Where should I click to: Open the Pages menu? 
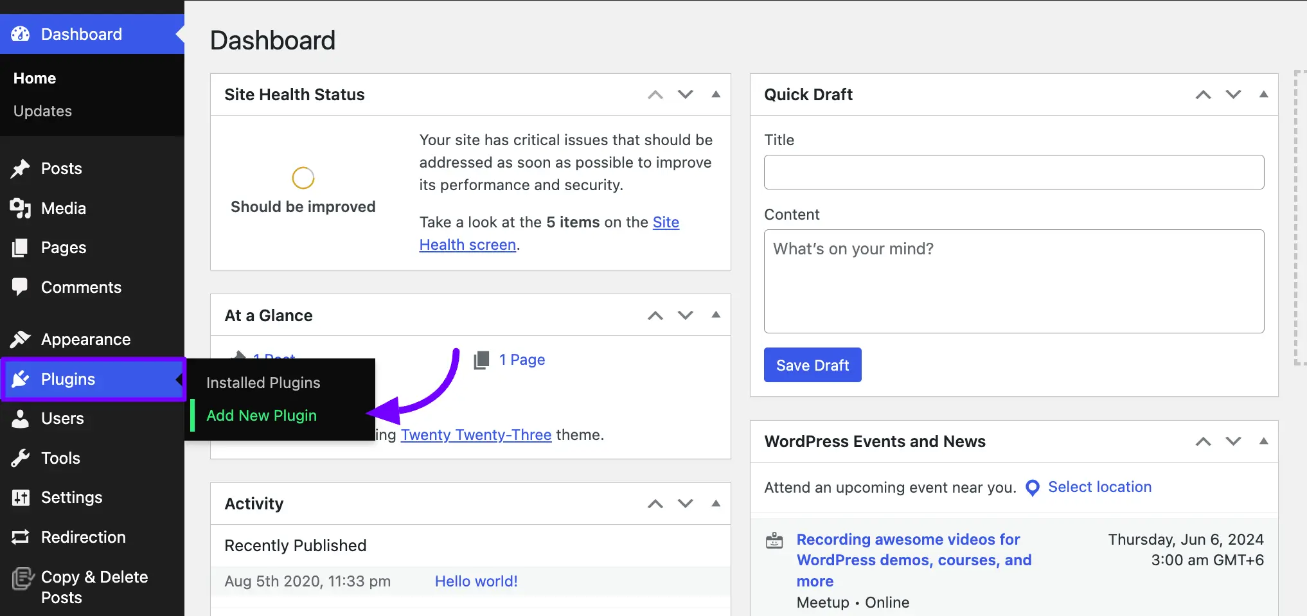(92, 247)
